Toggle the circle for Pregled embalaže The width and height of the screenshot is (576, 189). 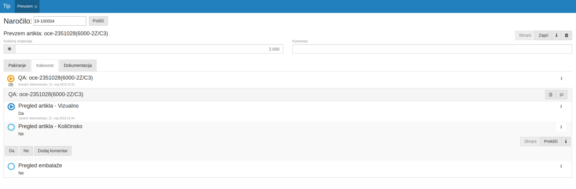click(x=11, y=166)
